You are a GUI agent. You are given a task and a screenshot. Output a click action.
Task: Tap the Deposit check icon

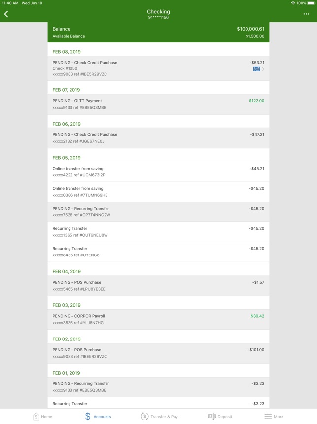(x=212, y=417)
